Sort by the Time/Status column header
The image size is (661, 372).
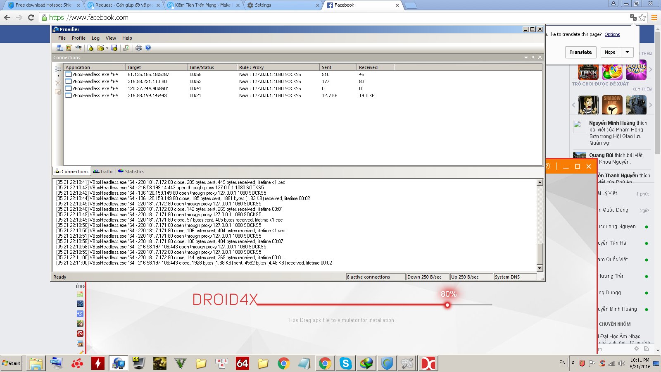tap(212, 67)
